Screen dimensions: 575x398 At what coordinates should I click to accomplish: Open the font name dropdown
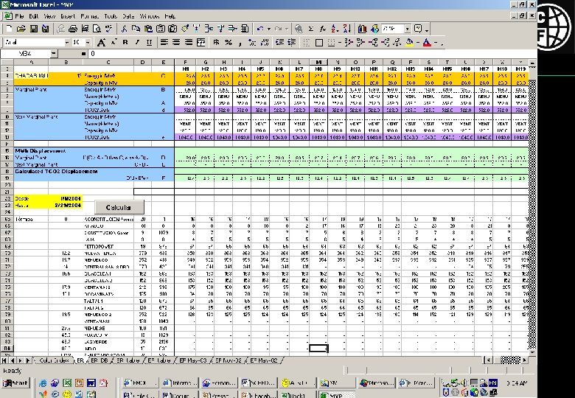pyautogui.click(x=66, y=42)
